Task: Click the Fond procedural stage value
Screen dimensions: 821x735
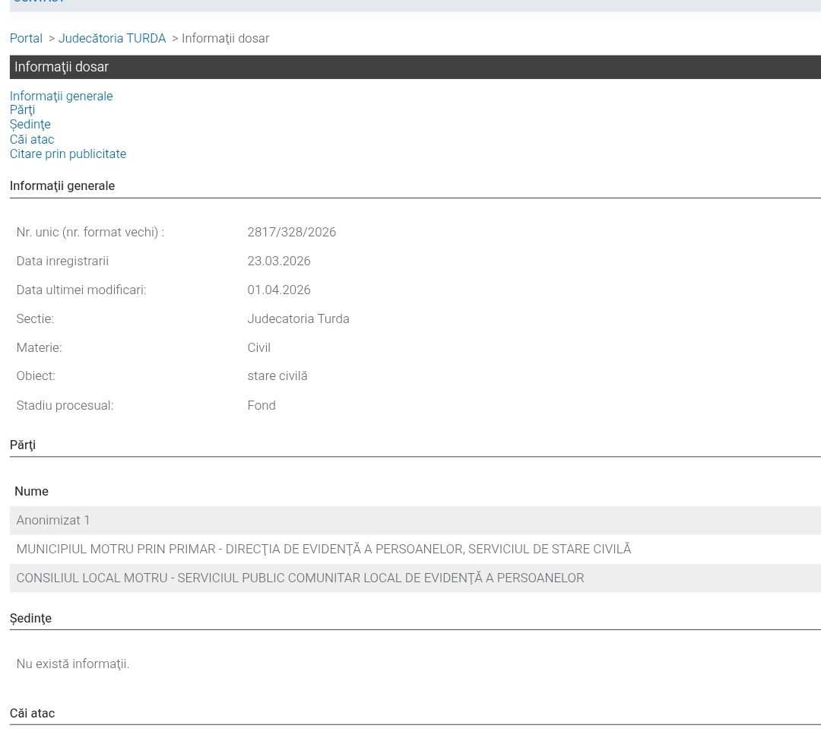Action: pyautogui.click(x=261, y=405)
